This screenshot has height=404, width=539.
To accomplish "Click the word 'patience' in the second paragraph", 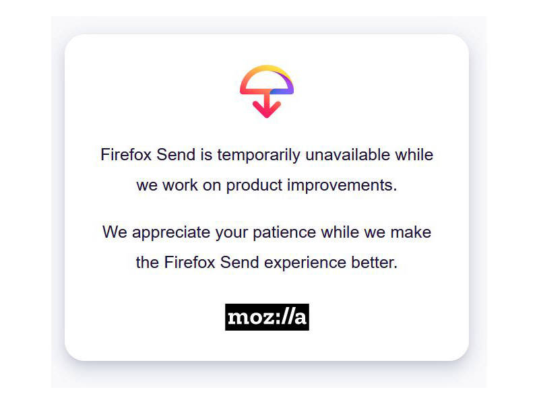I will [284, 232].
